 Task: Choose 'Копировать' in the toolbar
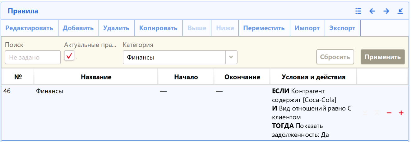click(158, 28)
